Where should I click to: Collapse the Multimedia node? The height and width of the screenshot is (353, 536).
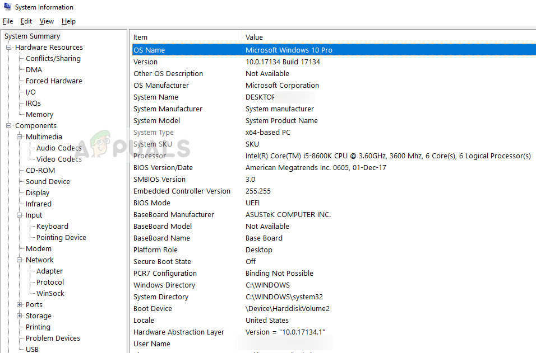click(20, 137)
